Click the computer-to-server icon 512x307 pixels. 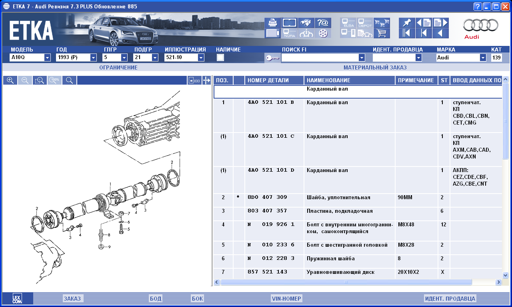(348, 33)
